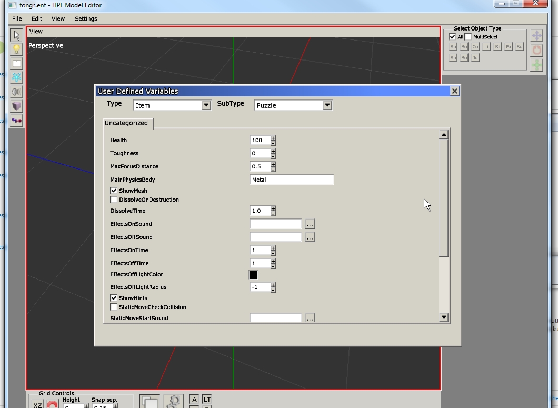558x408 pixels.
Task: Select the billboard tool icon
Action: tap(17, 64)
